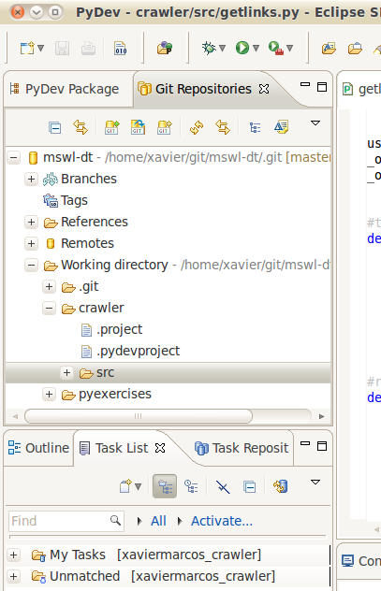Open the New wizard toolbar icon

click(x=27, y=49)
